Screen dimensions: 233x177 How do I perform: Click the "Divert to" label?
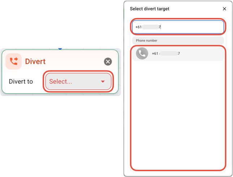click(21, 82)
